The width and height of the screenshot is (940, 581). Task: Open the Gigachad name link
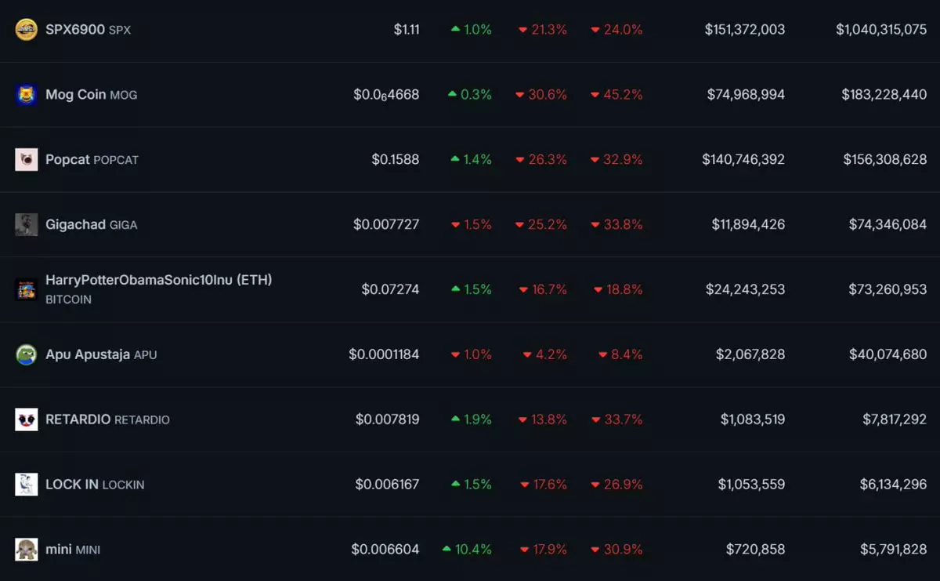click(75, 225)
